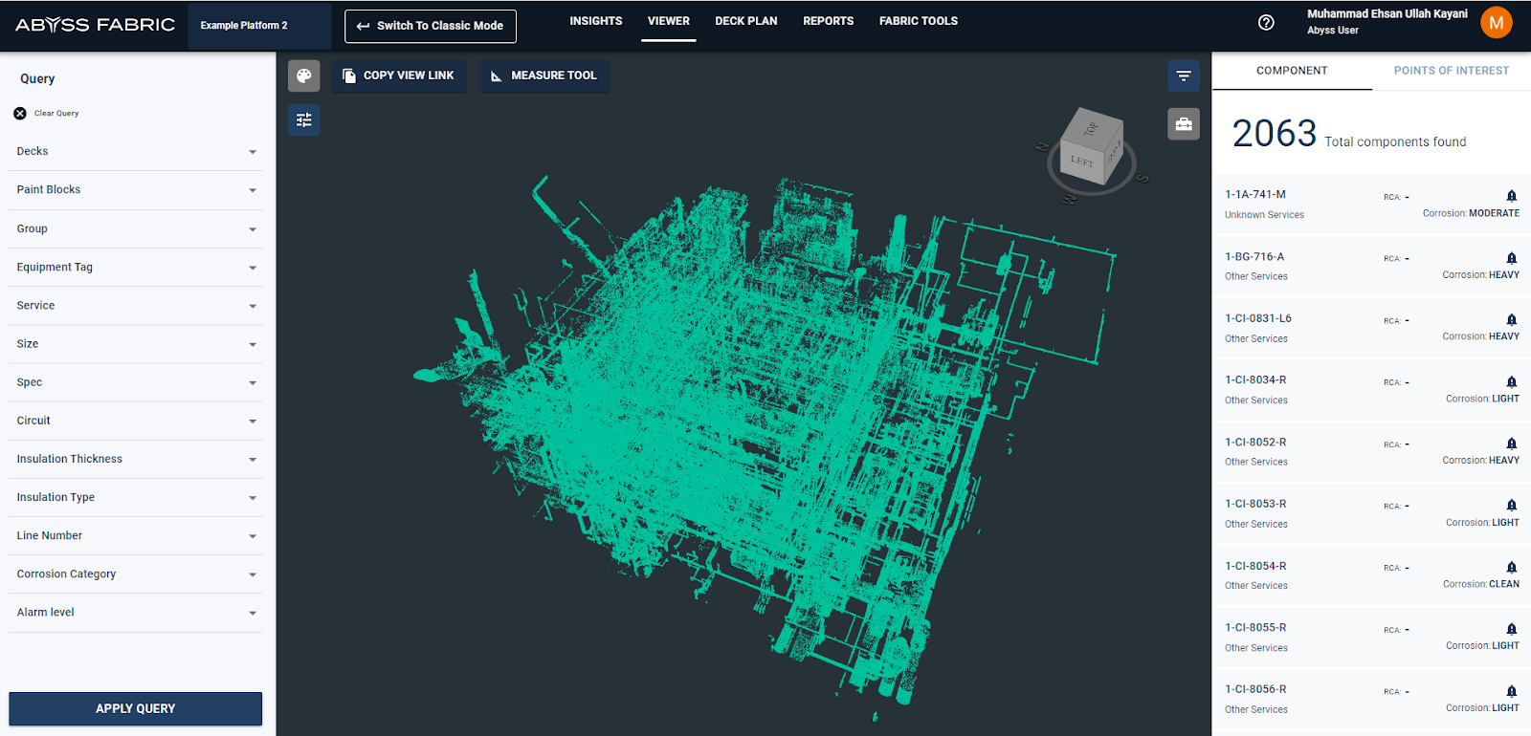This screenshot has width=1531, height=736.
Task: Click the Measure Tool button
Action: 544,76
